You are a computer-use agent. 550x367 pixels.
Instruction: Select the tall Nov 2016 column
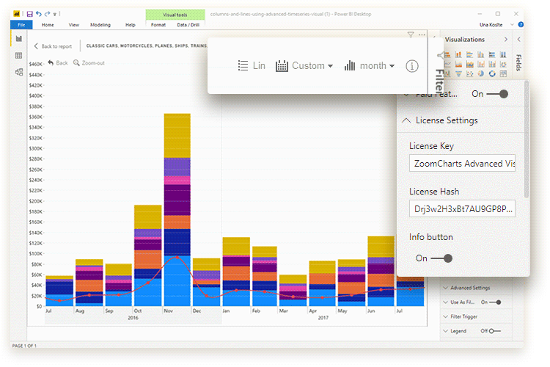click(177, 210)
